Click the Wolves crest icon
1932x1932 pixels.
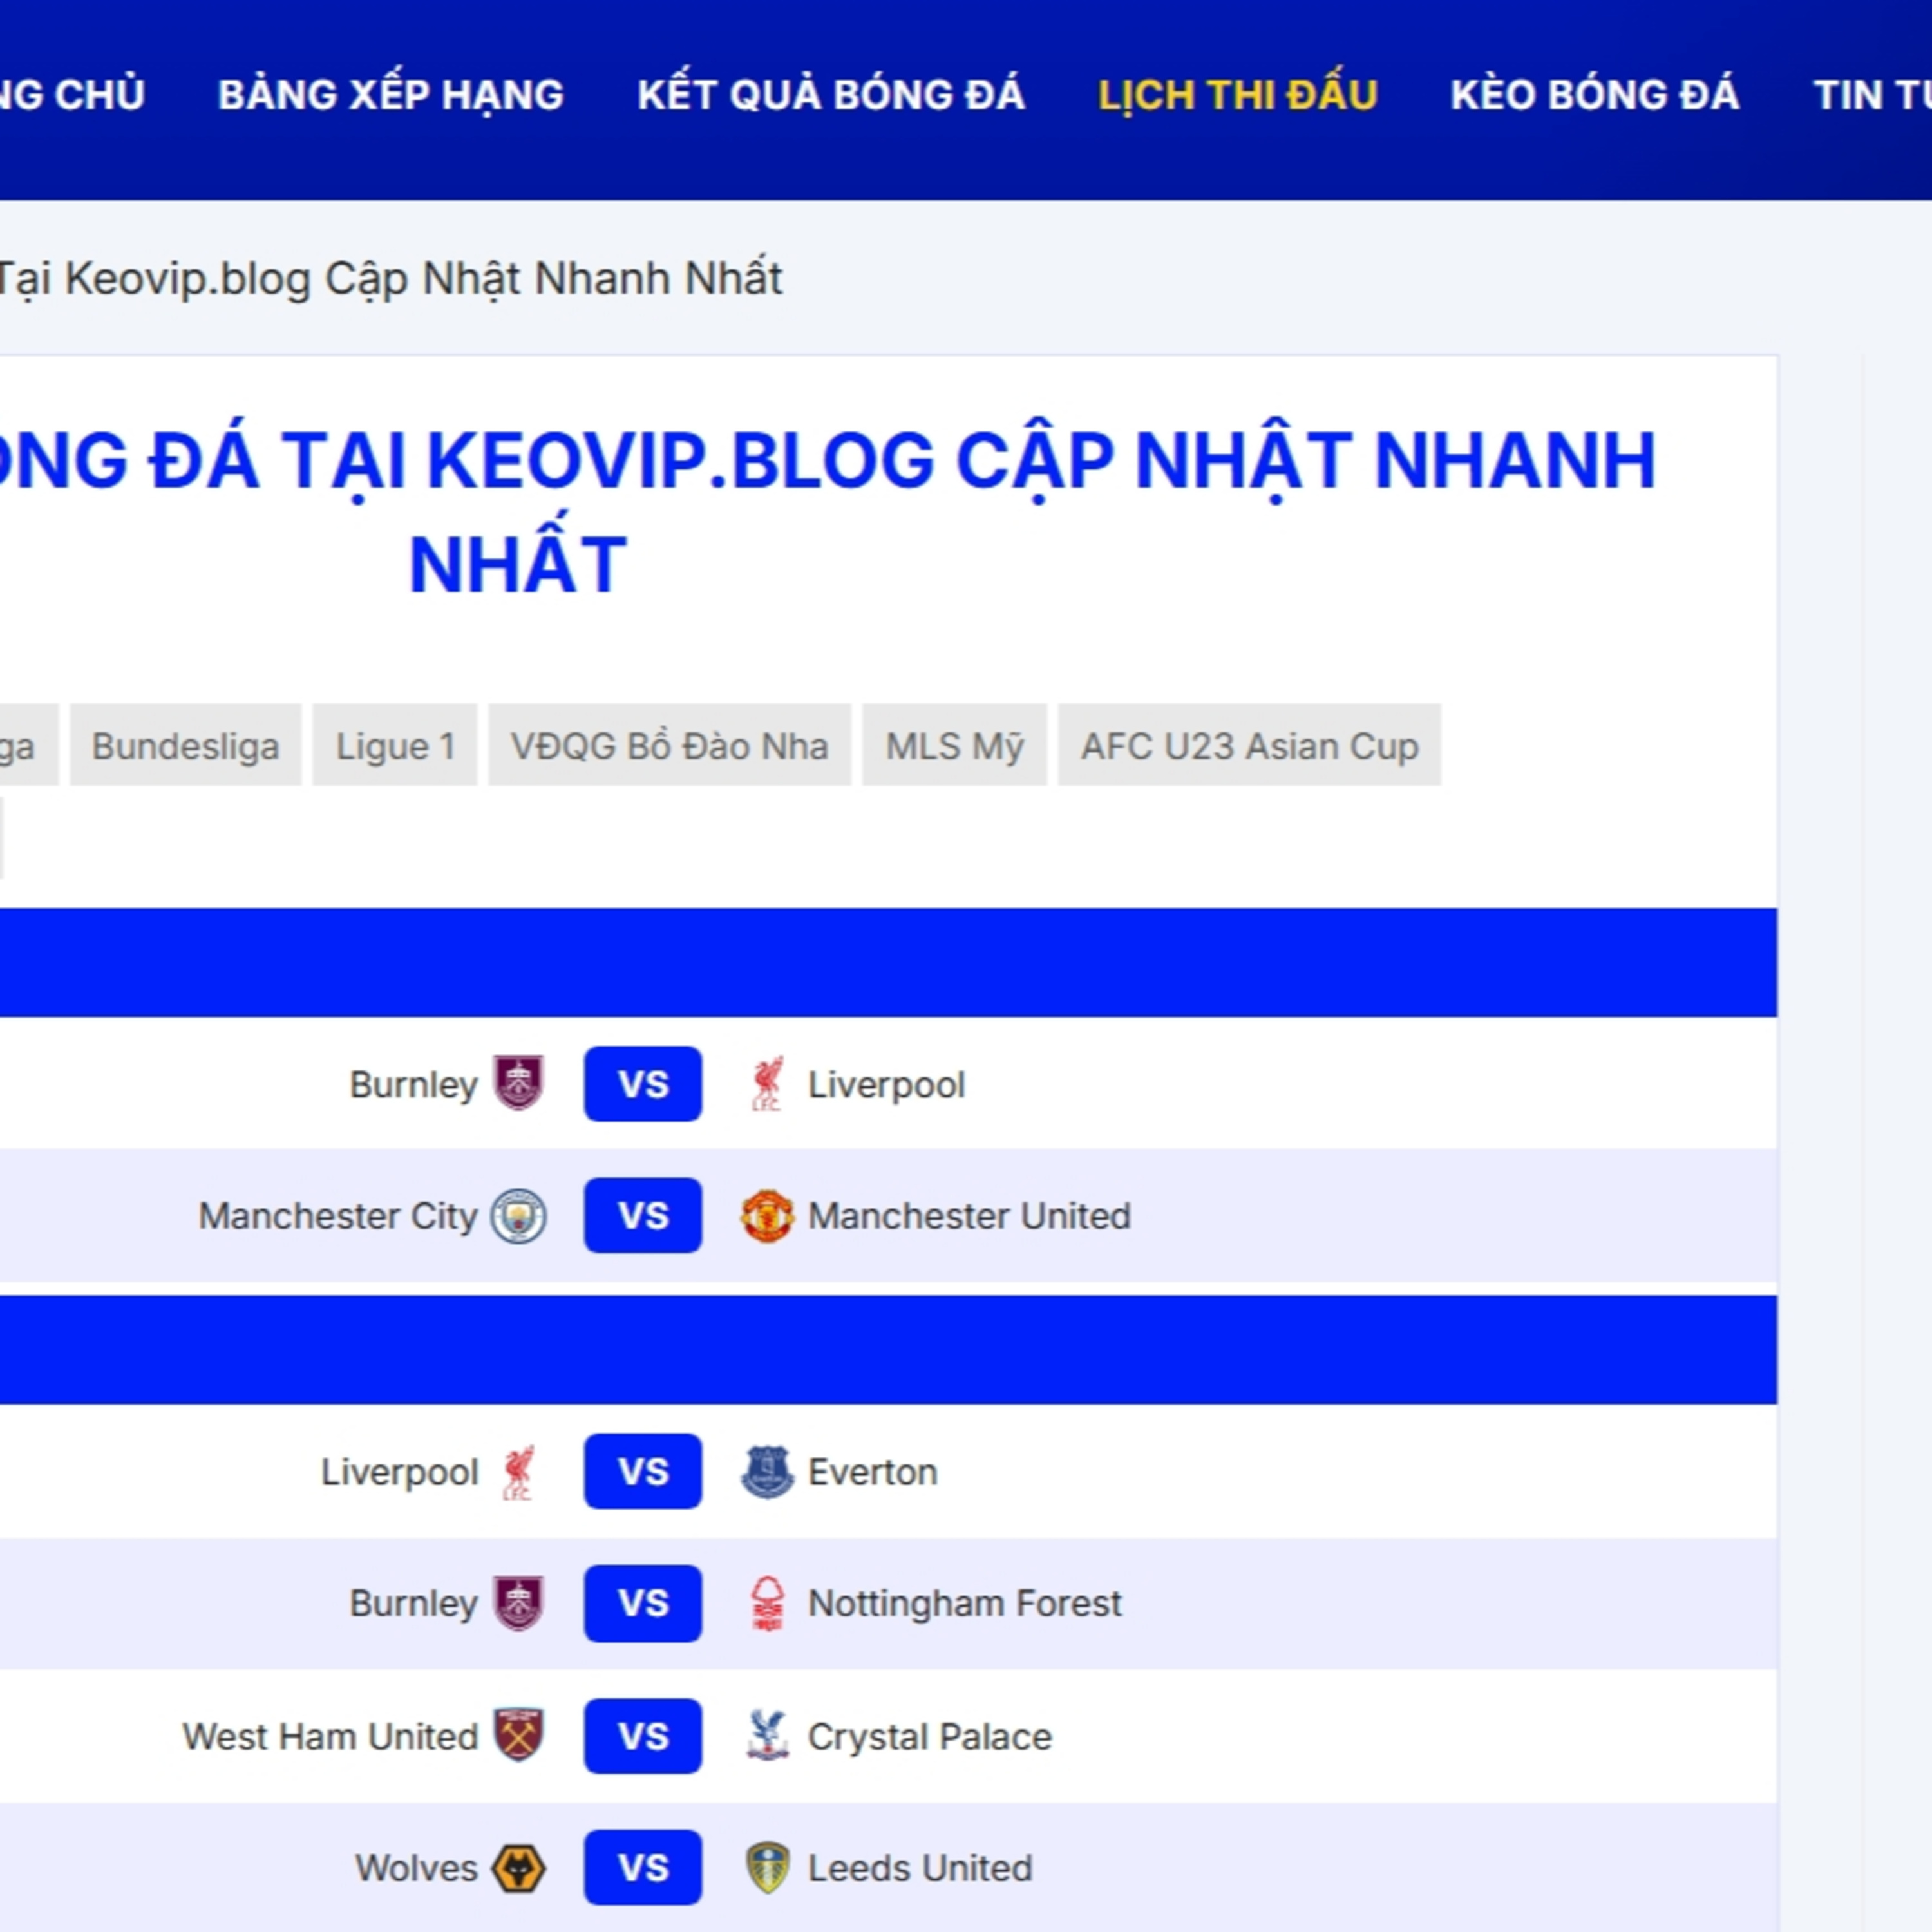[518, 1867]
